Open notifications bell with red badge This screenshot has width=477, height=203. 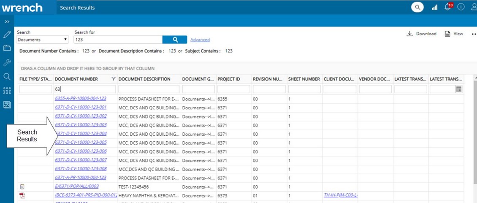pos(448,7)
